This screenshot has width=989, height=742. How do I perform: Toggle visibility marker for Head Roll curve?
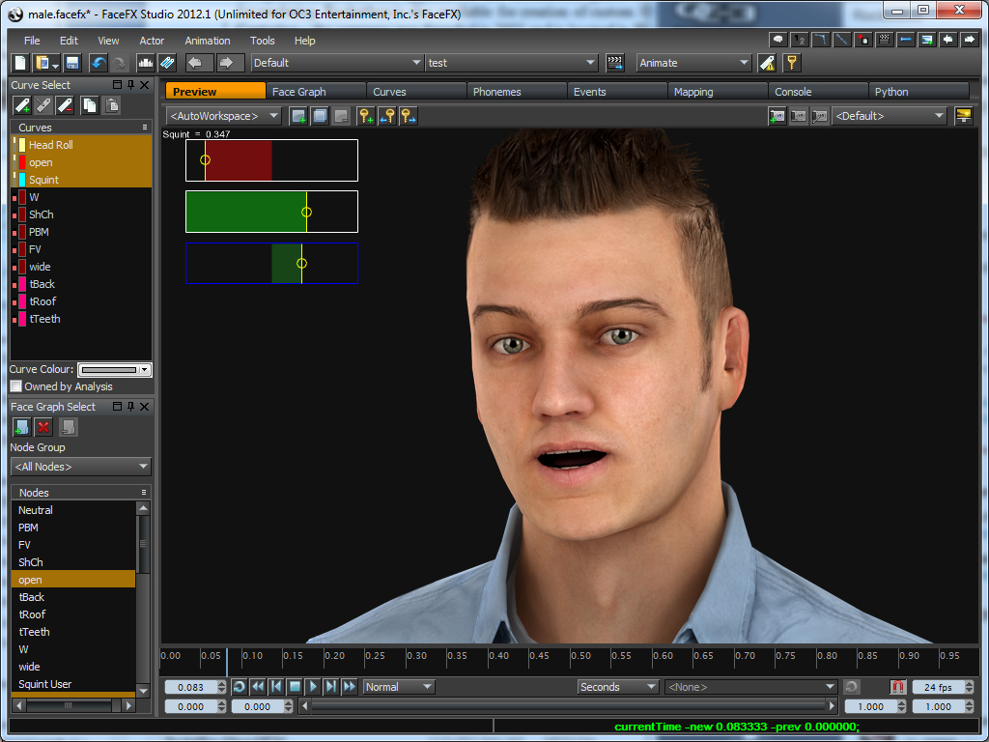(x=14, y=145)
